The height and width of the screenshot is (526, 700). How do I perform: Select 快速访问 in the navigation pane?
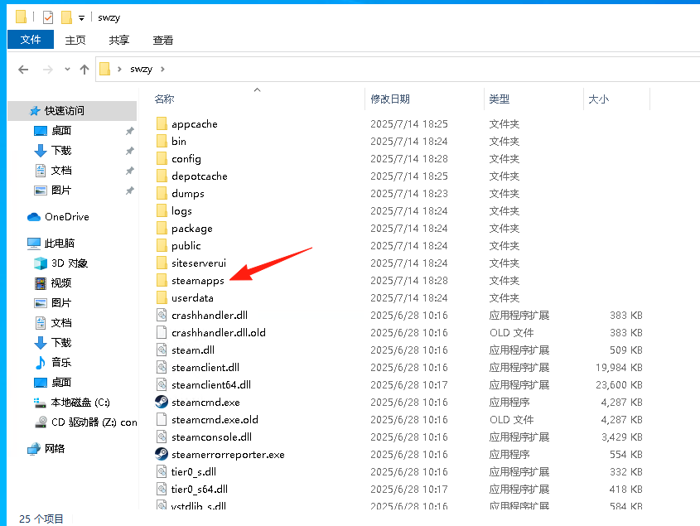click(x=72, y=111)
